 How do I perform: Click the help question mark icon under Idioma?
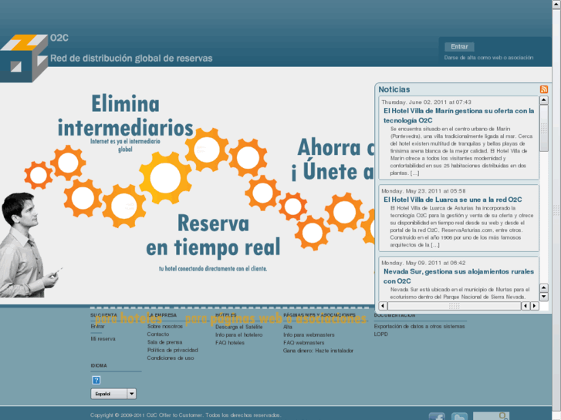coord(96,380)
